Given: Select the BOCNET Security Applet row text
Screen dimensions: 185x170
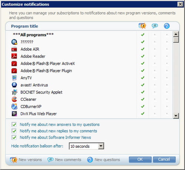Looking at the screenshot, I should [x=41, y=92].
